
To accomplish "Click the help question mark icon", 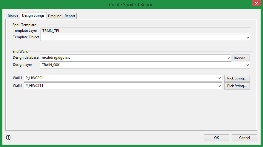I will coord(8,138).
